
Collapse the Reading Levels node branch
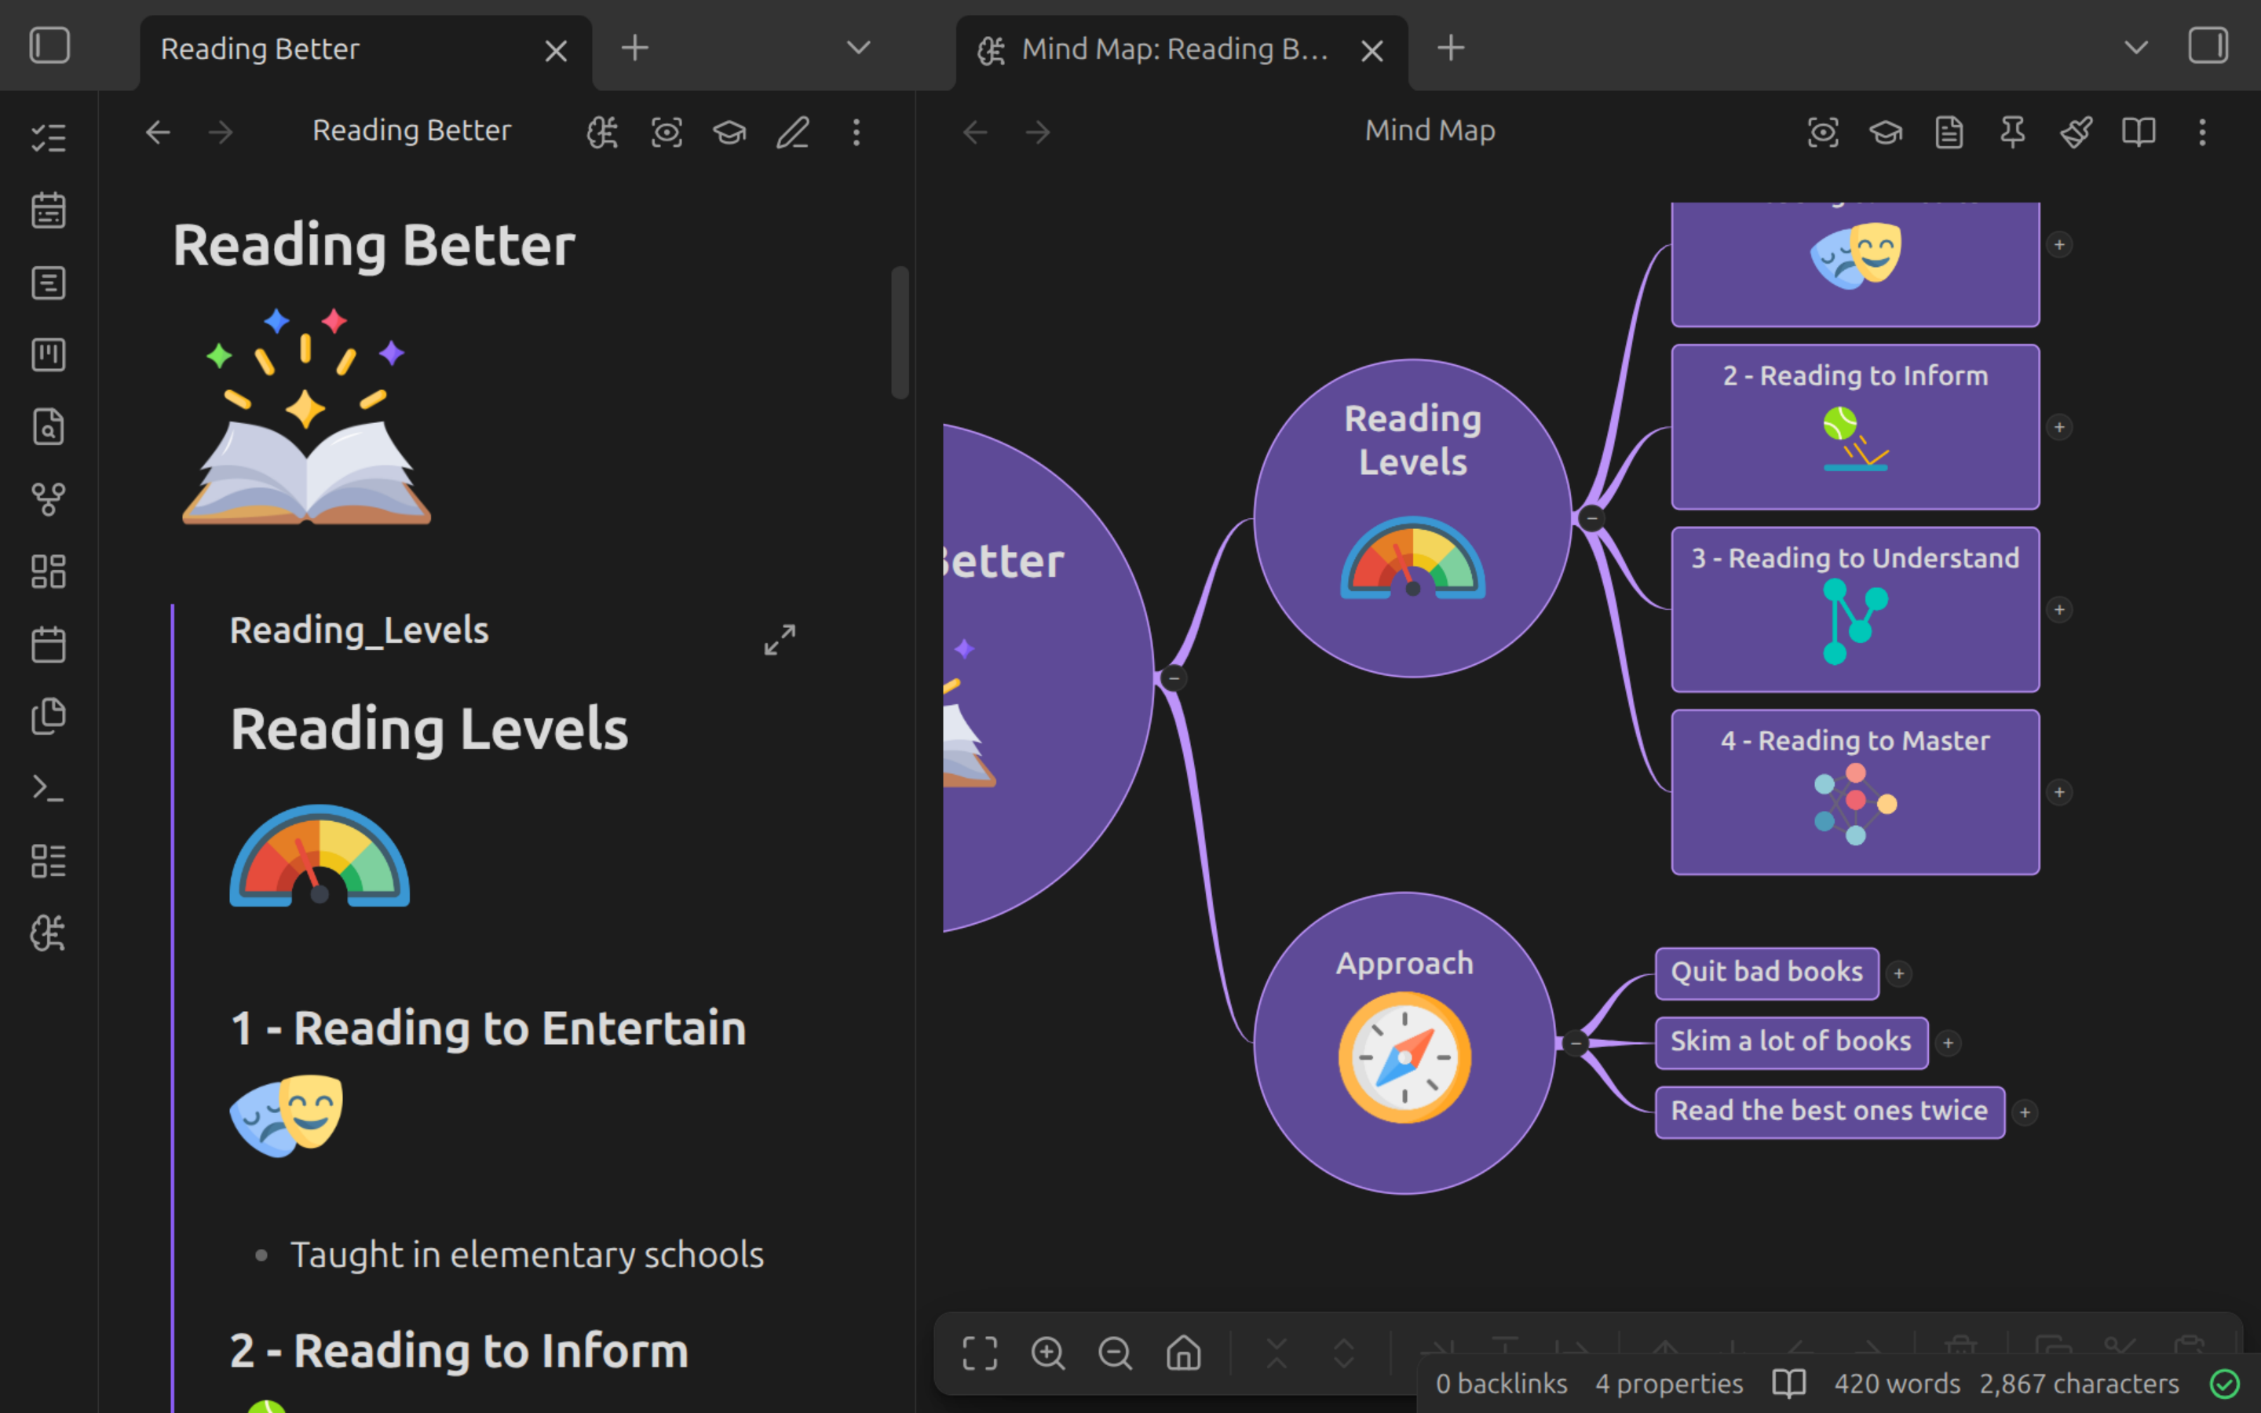click(x=1592, y=518)
